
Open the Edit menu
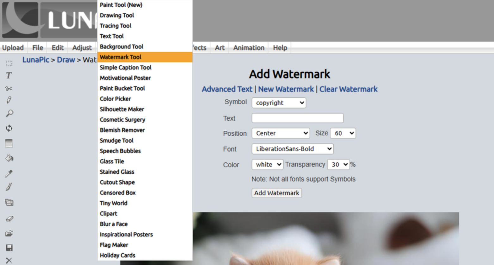click(x=58, y=48)
